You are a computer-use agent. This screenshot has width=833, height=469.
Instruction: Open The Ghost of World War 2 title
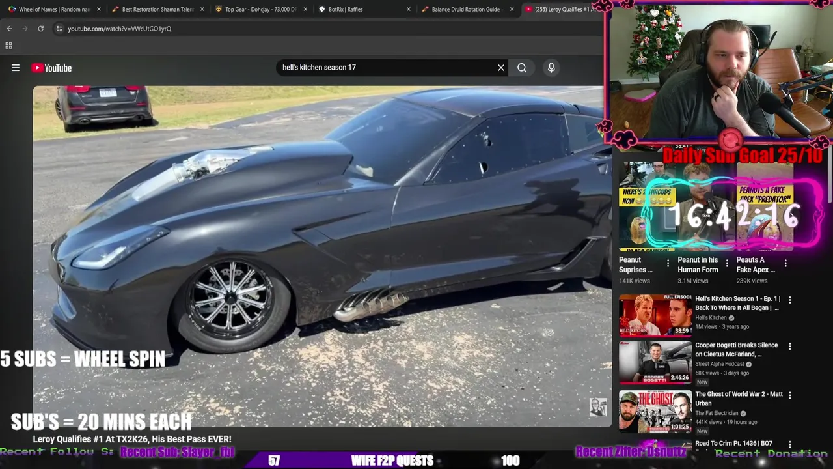click(739, 399)
